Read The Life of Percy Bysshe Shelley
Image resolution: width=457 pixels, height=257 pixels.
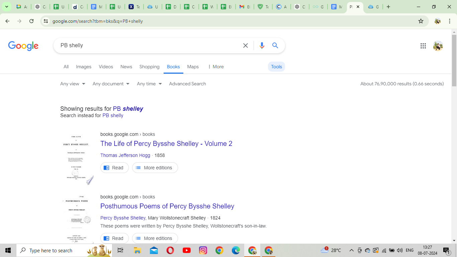pyautogui.click(x=114, y=168)
